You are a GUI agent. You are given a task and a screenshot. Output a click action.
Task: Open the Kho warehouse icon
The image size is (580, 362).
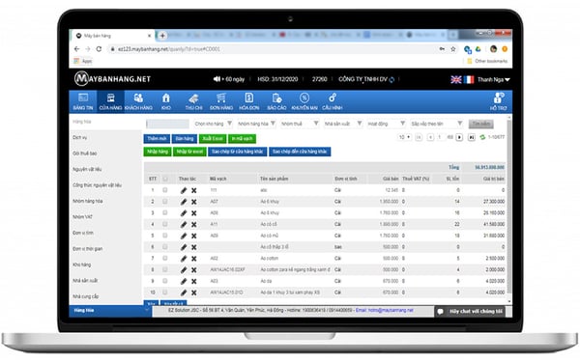coord(165,97)
